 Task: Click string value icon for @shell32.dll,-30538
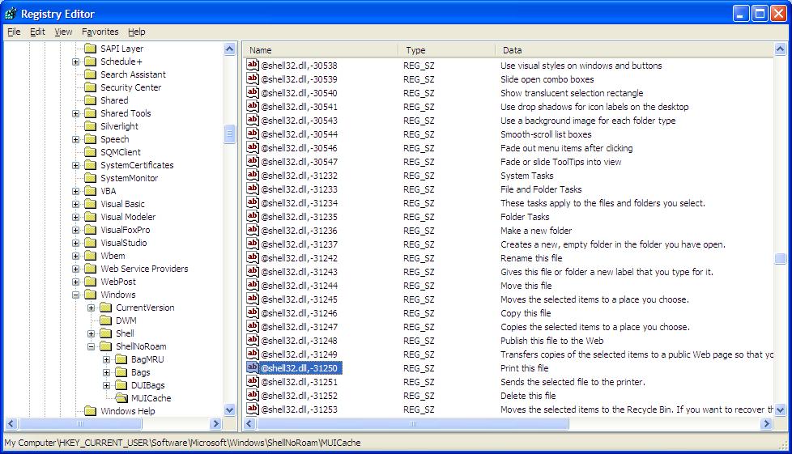(x=253, y=66)
